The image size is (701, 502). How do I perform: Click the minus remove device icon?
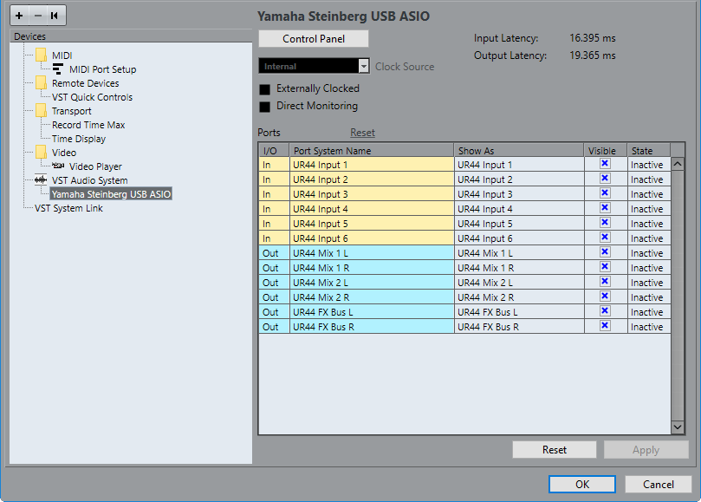[x=38, y=16]
